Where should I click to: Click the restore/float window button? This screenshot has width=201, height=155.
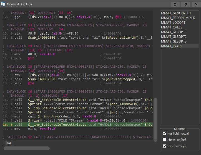point(185,4)
